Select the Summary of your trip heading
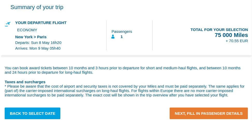Viewport: 252px width, 122px height. pos(37,7)
